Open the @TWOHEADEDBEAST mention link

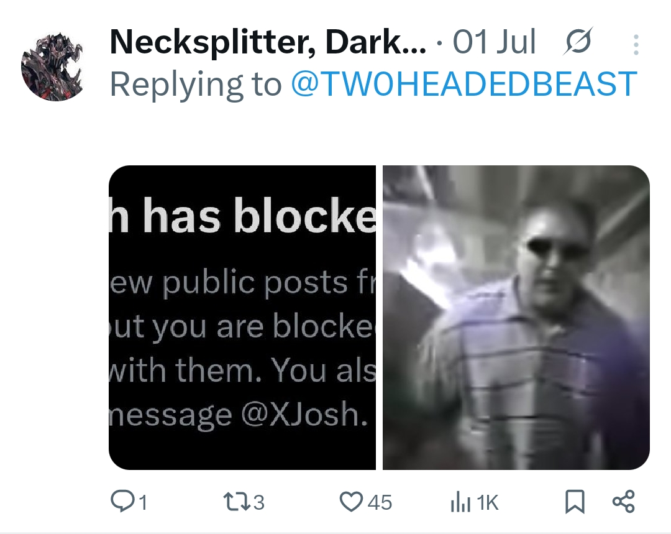pyautogui.click(x=464, y=84)
